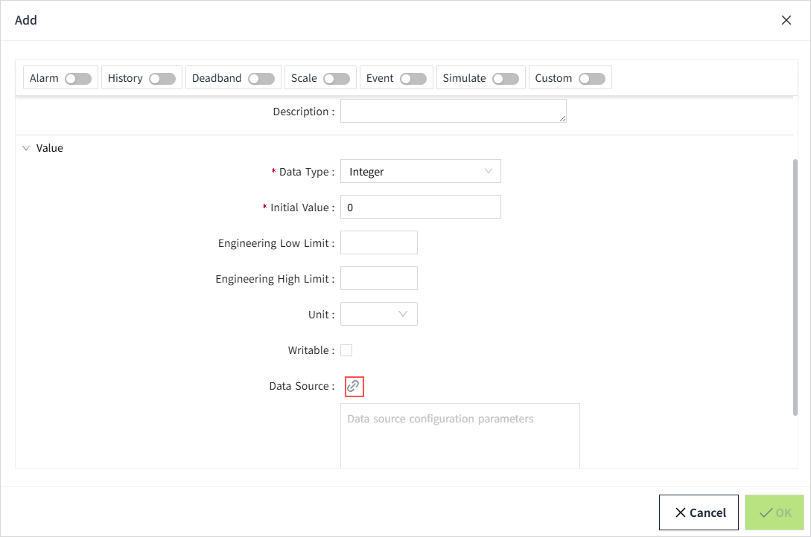811x537 pixels.
Task: Click the Initial Value field
Action: click(x=421, y=207)
